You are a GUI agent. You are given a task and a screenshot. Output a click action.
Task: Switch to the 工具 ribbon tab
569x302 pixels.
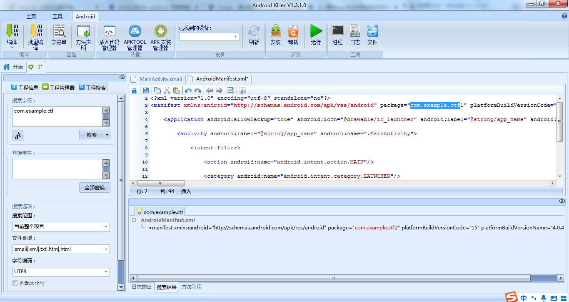57,16
